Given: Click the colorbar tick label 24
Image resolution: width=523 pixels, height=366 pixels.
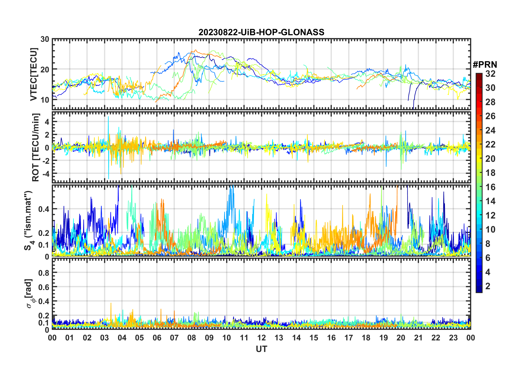Looking at the screenshot, I should point(490,130).
